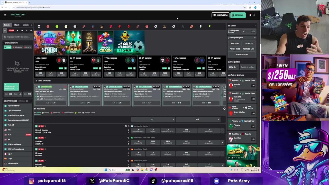Select the volleyball icon in the sports bar
Image resolution: width=329 pixels, height=185 pixels.
pos(75,26)
